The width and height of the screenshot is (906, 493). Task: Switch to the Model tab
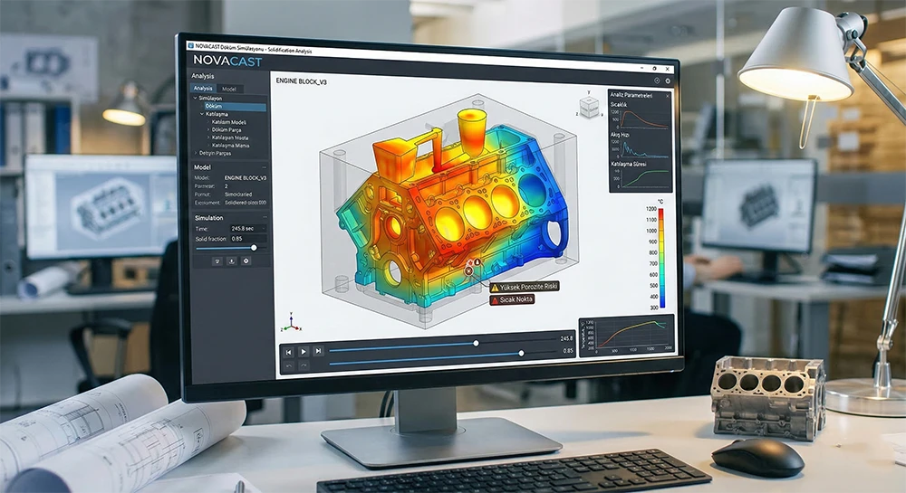click(x=229, y=89)
